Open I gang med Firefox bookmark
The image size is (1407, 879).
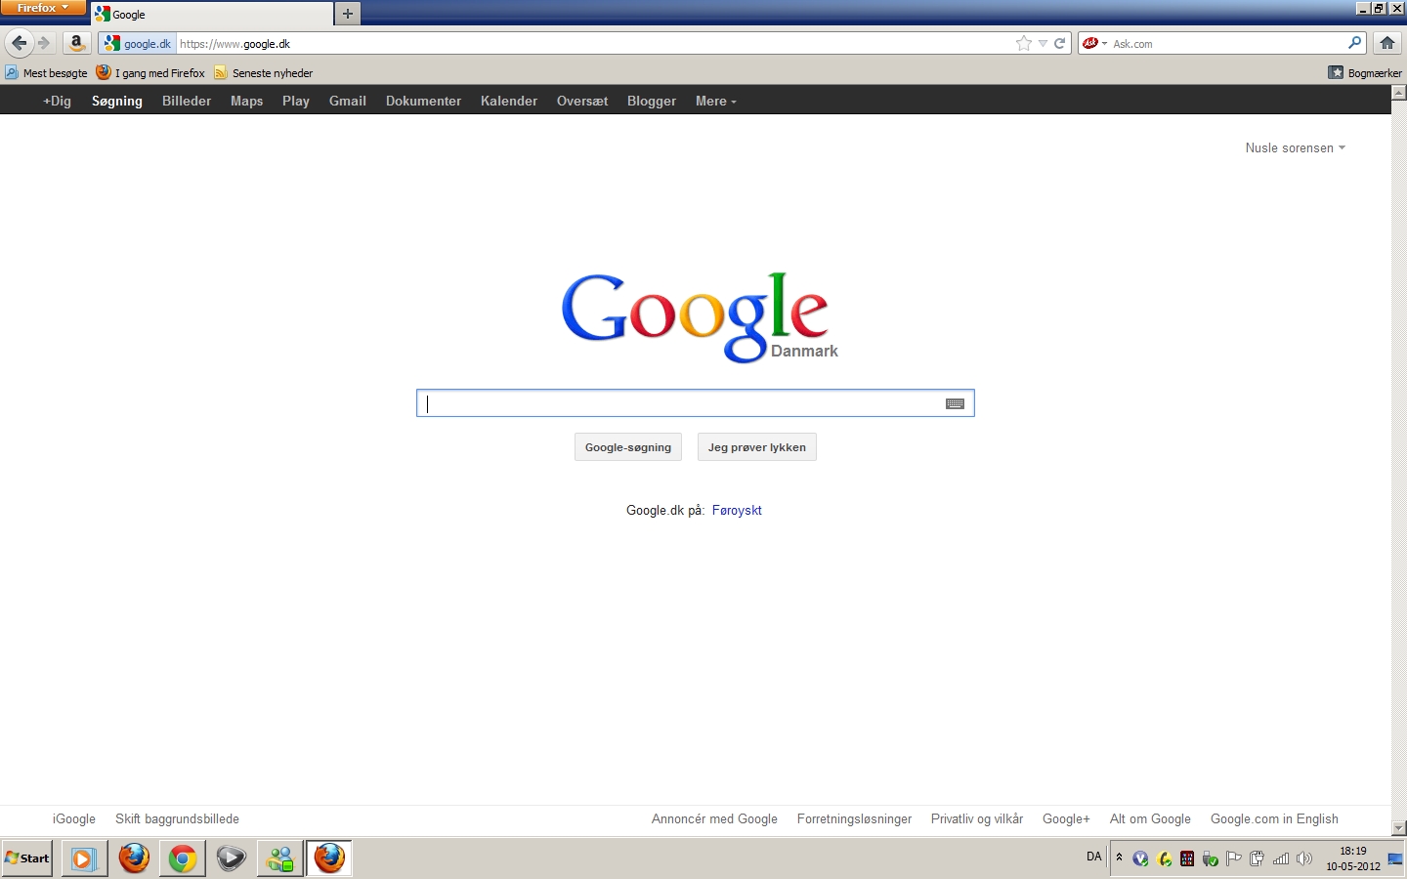pyautogui.click(x=150, y=73)
